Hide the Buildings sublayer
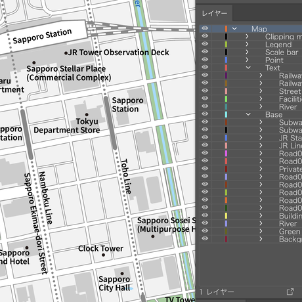The image size is (302, 302). click(205, 215)
